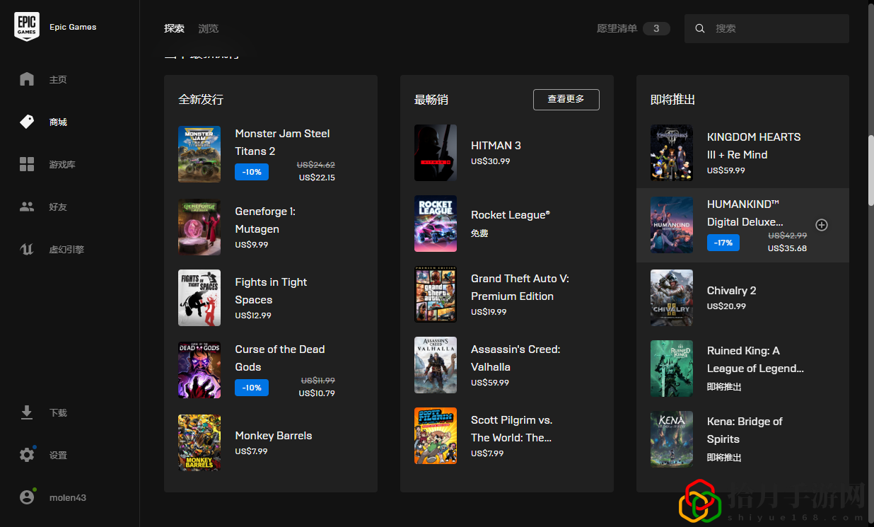Select the 商城 store tag icon
This screenshot has height=527, width=874.
point(27,122)
